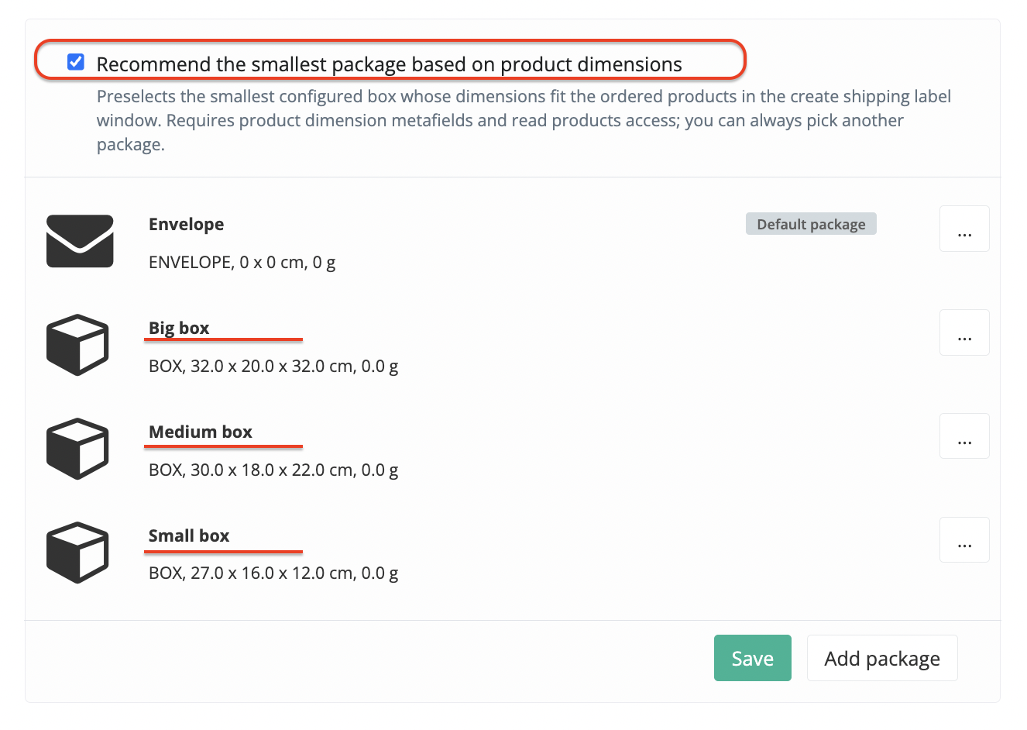Click the Default package badge
This screenshot has width=1027, height=730.
point(811,224)
